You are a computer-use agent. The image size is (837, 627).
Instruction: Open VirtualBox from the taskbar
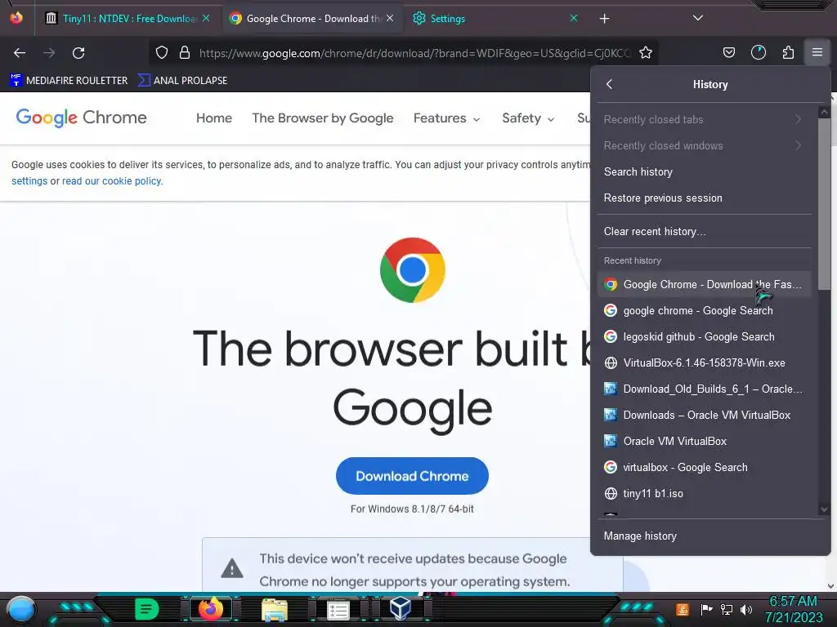(x=401, y=609)
